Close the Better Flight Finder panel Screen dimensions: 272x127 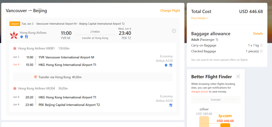tap(238, 76)
